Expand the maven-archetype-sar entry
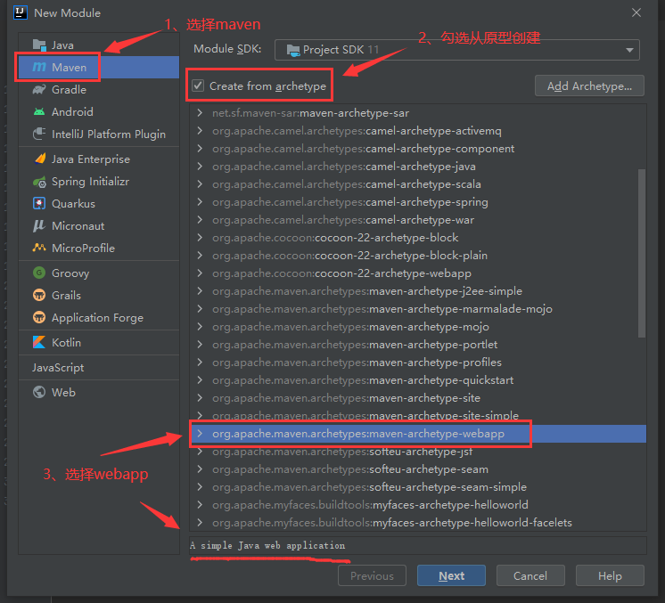Screen dimensions: 665x603 (x=200, y=113)
